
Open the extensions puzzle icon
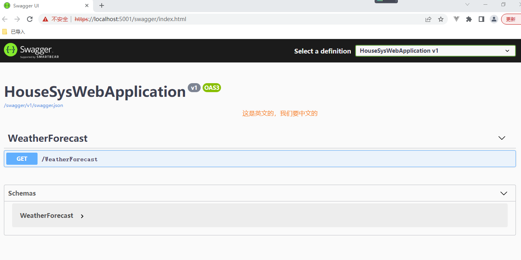click(469, 19)
